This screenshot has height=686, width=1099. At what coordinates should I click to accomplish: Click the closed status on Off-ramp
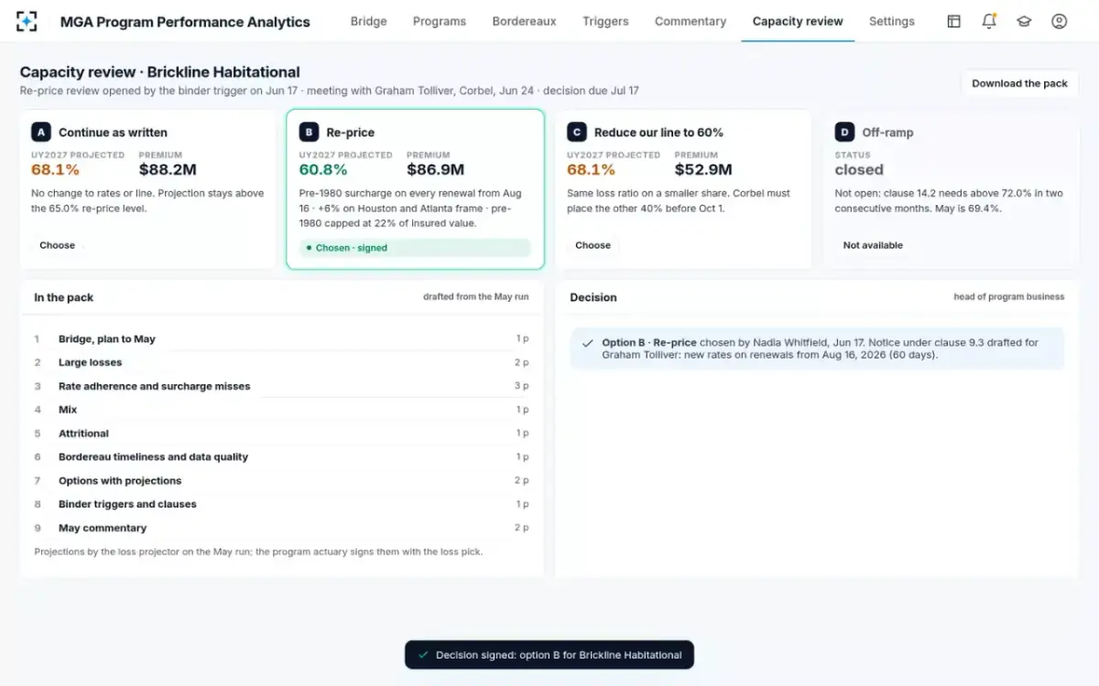tap(859, 169)
